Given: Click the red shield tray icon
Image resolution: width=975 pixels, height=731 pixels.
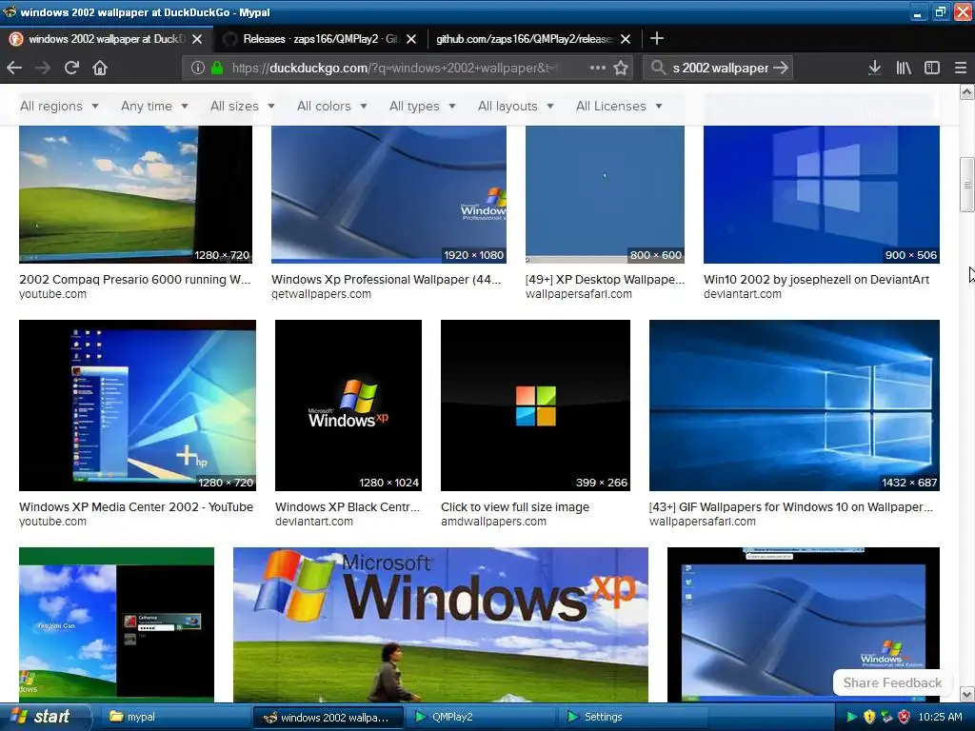Looking at the screenshot, I should point(905,717).
